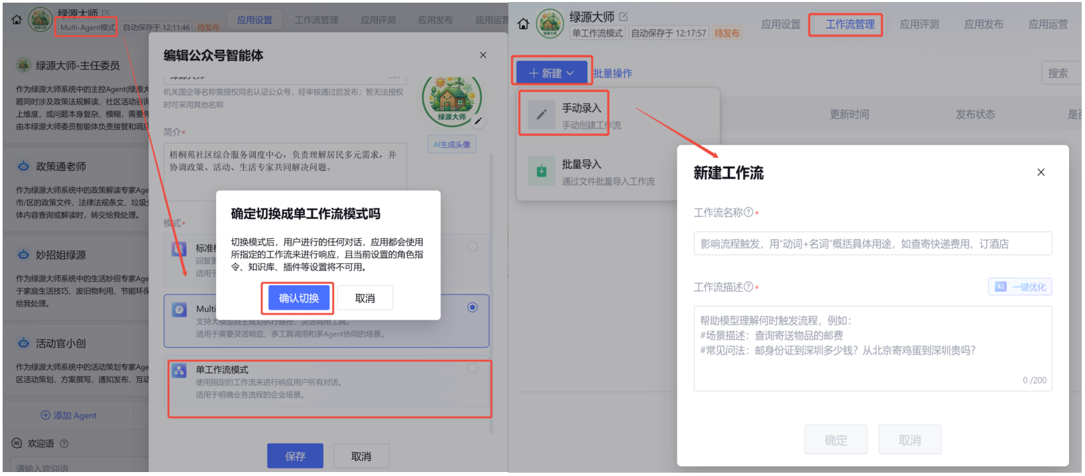Open the 应用评测 tab in the 单工作流模式 header
The width and height of the screenshot is (1085, 476).
pyautogui.click(x=919, y=24)
